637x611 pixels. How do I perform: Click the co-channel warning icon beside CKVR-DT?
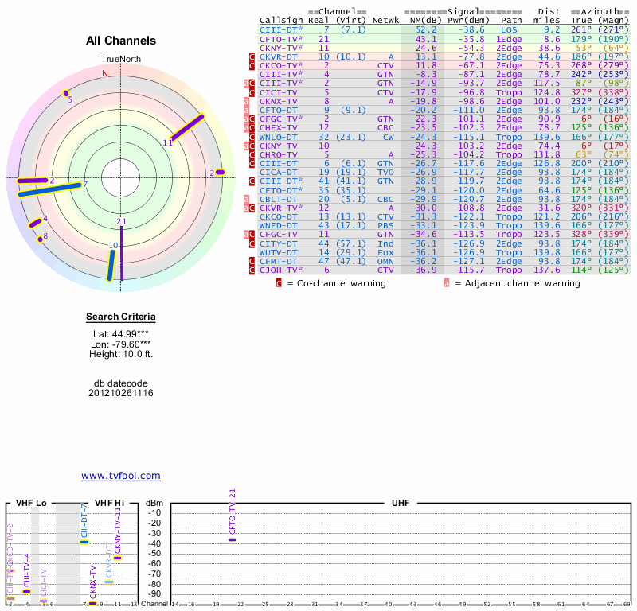pos(252,56)
